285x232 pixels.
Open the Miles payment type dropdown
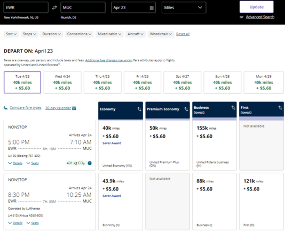[184, 7]
